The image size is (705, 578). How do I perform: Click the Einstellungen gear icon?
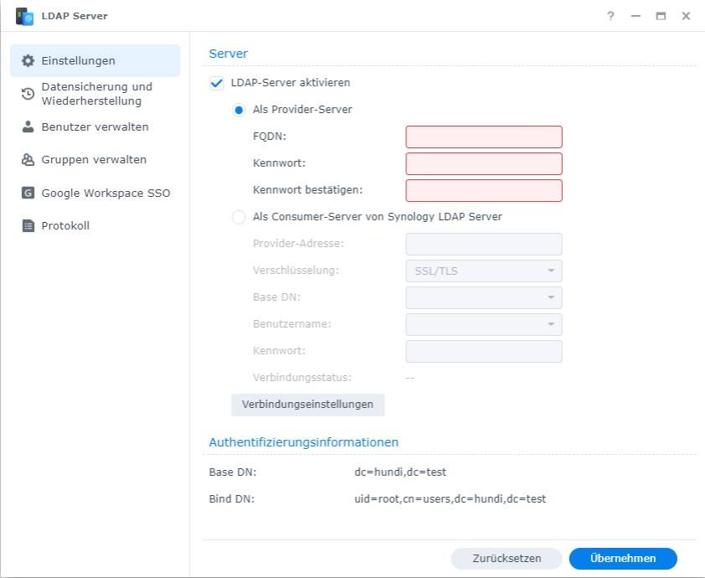click(x=28, y=61)
